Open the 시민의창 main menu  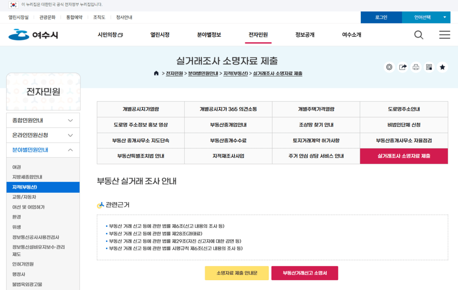[x=110, y=35]
